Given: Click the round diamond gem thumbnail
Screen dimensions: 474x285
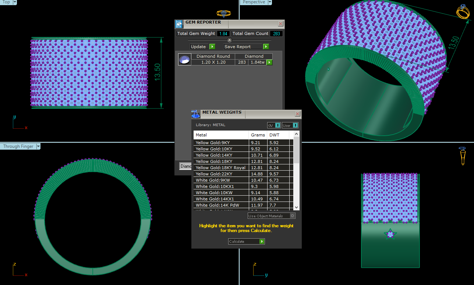Looking at the screenshot, I should 184,60.
